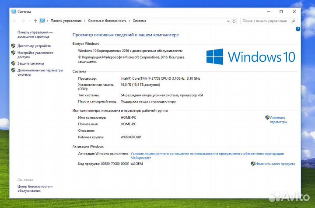Click the См. также heading
Viewport: 315px width, 208px height.
pyautogui.click(x=25, y=180)
